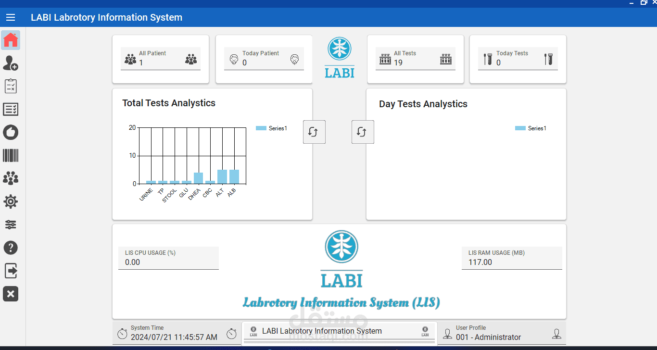Image resolution: width=657 pixels, height=350 pixels.
Task: Select the Today Tests count field
Action: coord(518,59)
